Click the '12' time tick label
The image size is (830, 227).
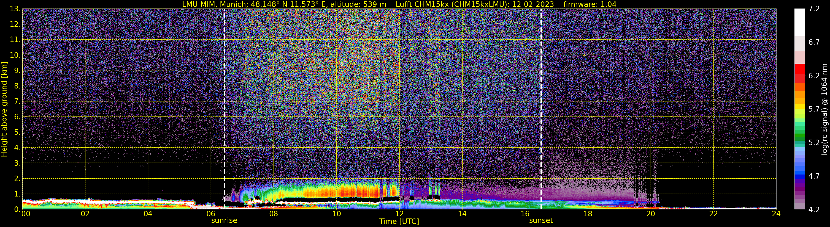point(399,214)
